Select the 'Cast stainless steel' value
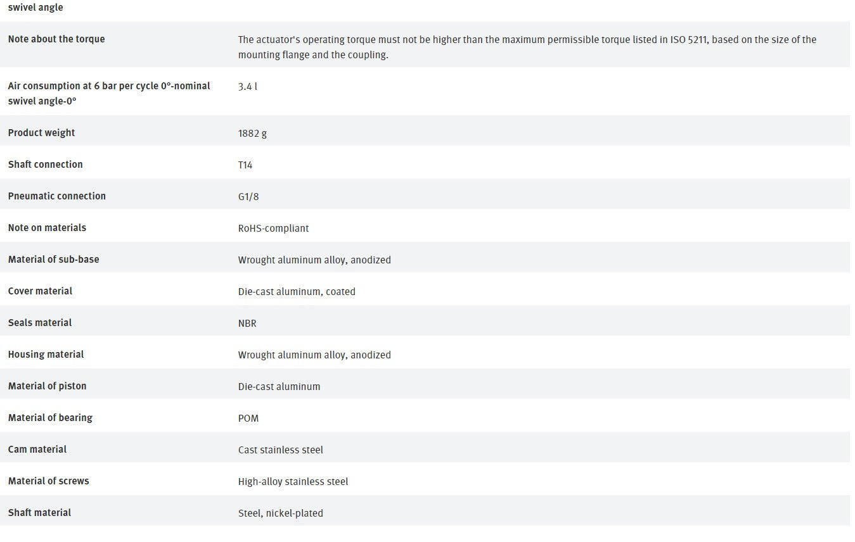This screenshot has width=855, height=542. [x=281, y=450]
